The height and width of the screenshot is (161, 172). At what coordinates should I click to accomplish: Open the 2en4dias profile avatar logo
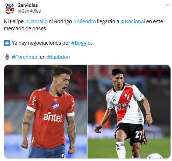(10, 8)
